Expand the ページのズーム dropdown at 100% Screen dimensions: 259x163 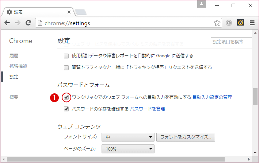point(128,149)
